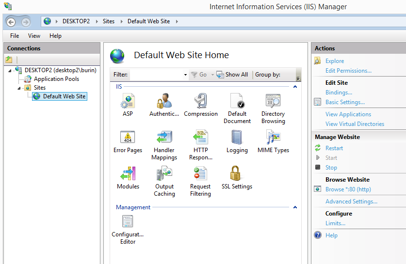Open the Filter dropdown arrow

pyautogui.click(x=185, y=75)
